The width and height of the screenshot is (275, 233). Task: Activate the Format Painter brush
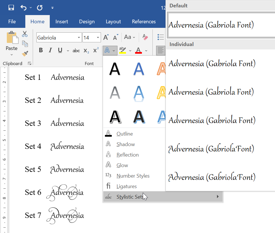pyautogui.click(x=25, y=53)
